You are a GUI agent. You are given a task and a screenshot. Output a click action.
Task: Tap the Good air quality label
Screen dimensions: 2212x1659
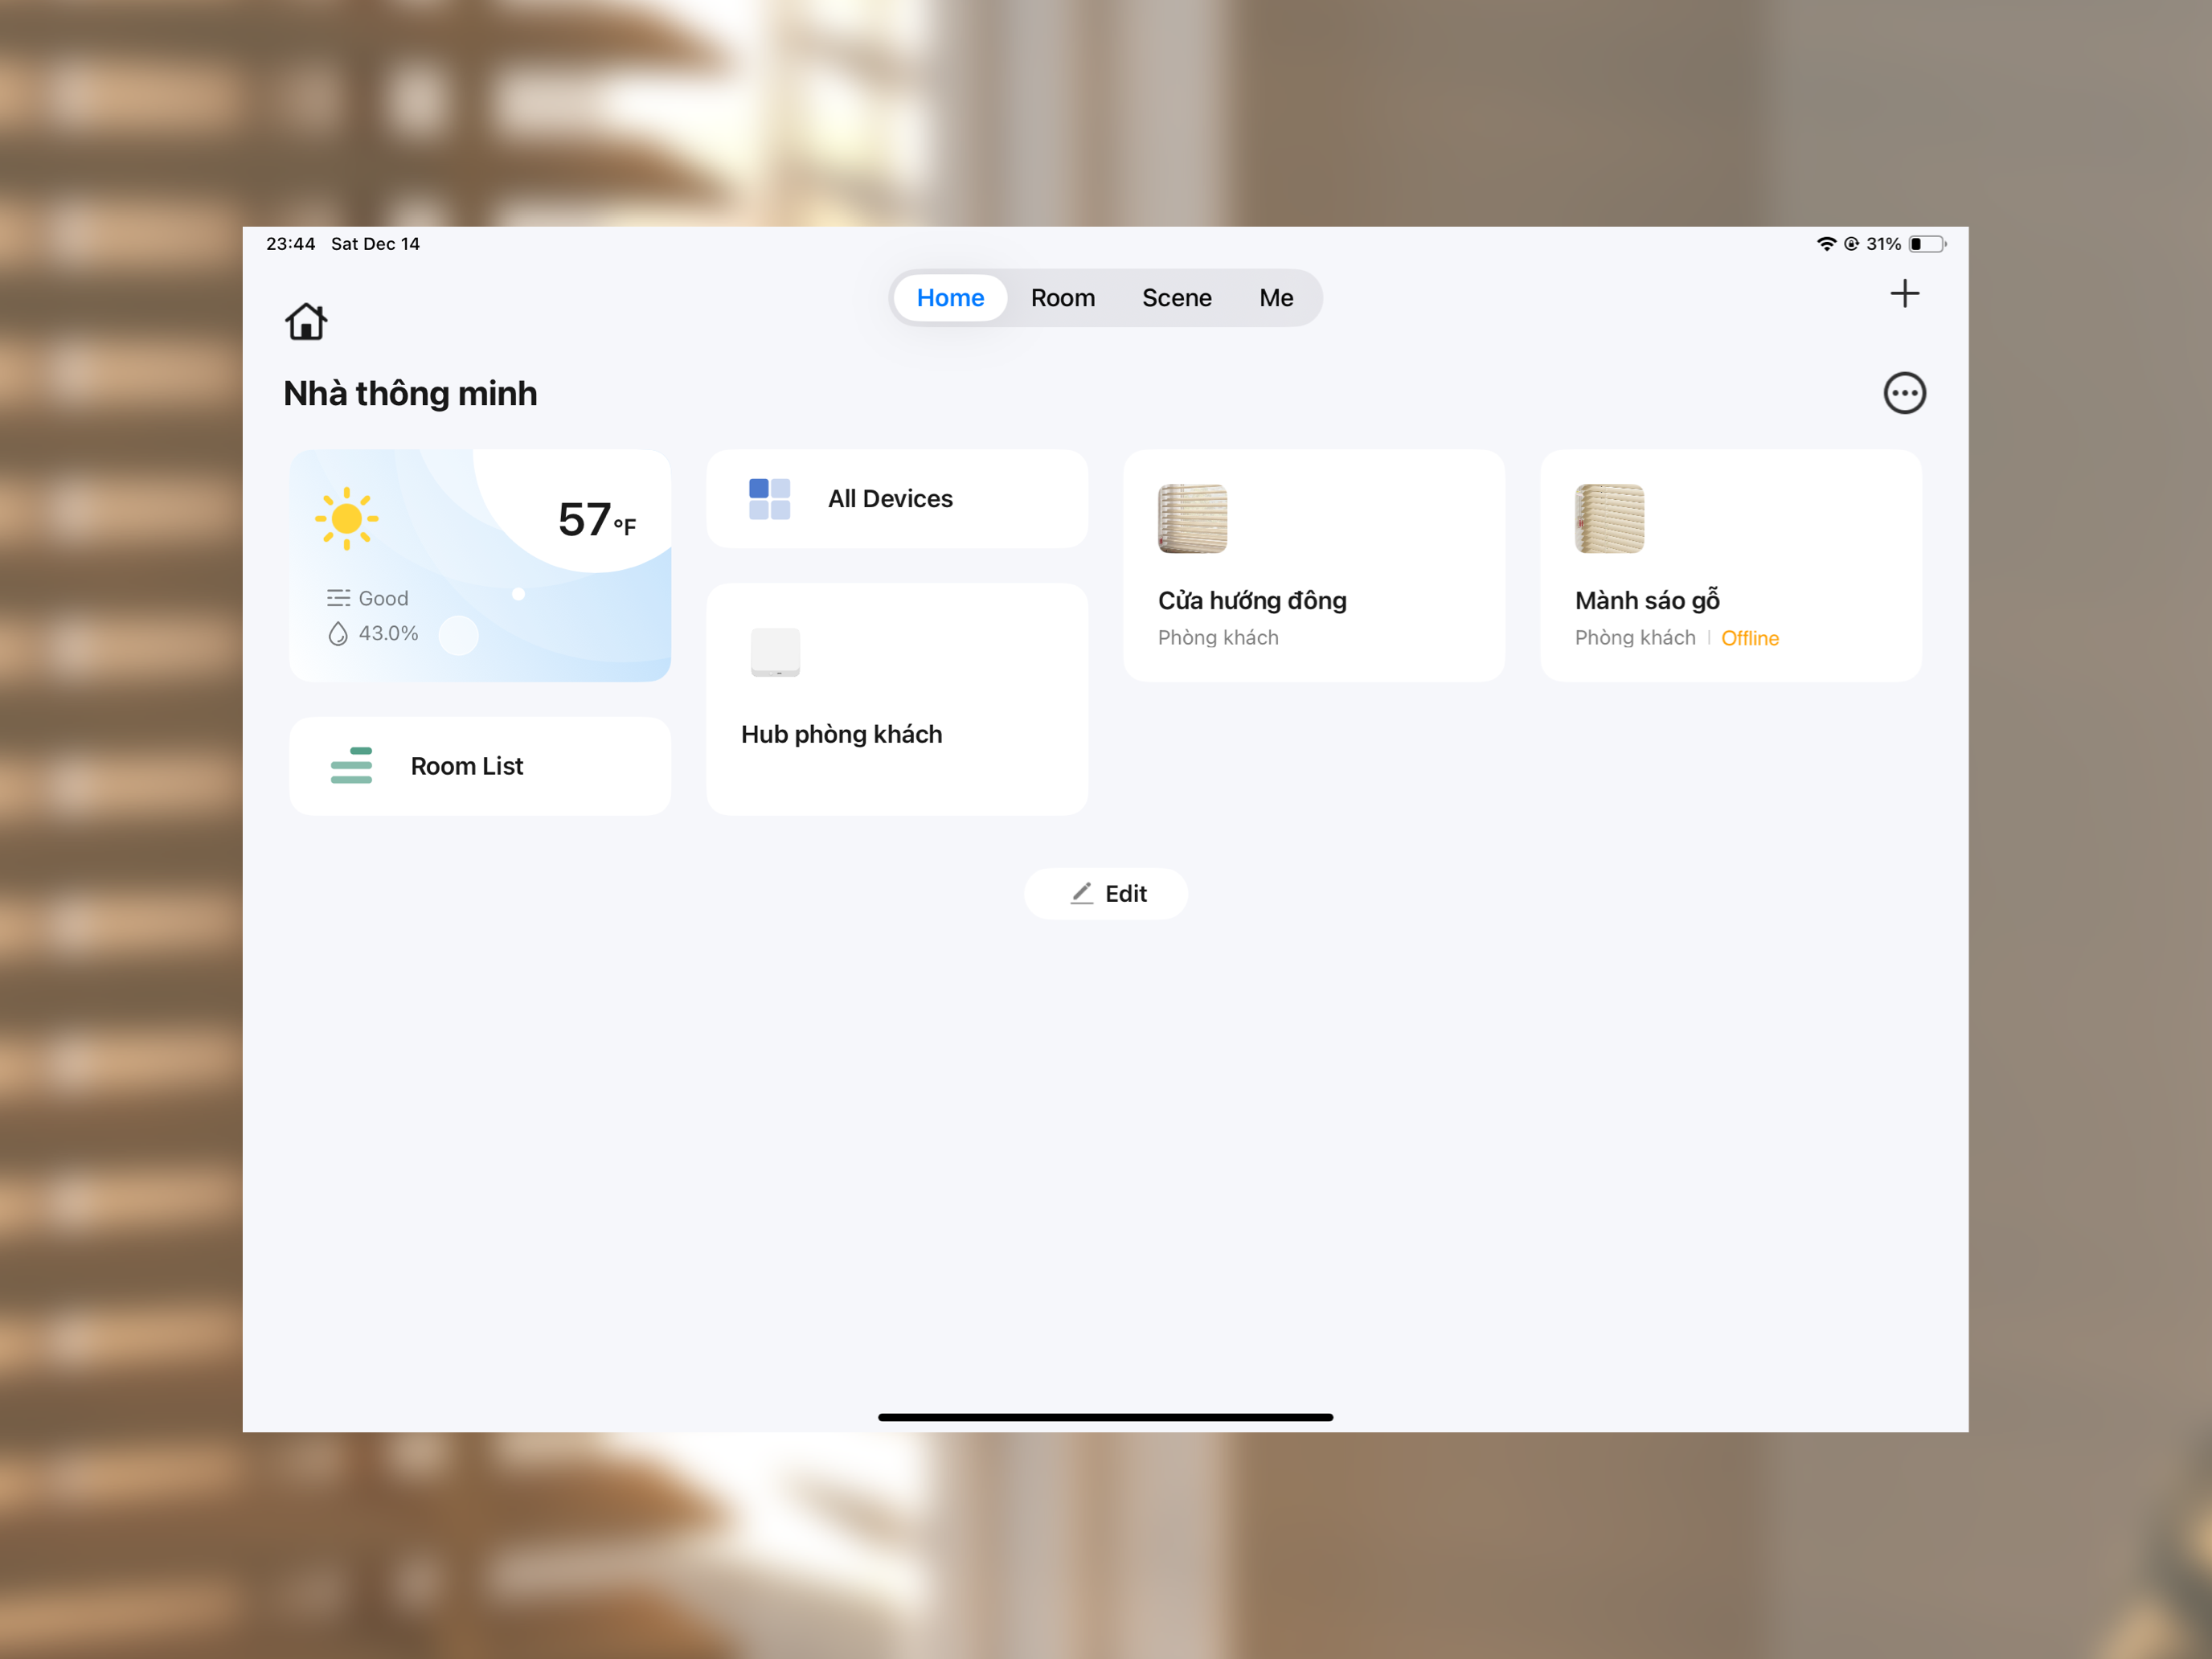point(384,598)
